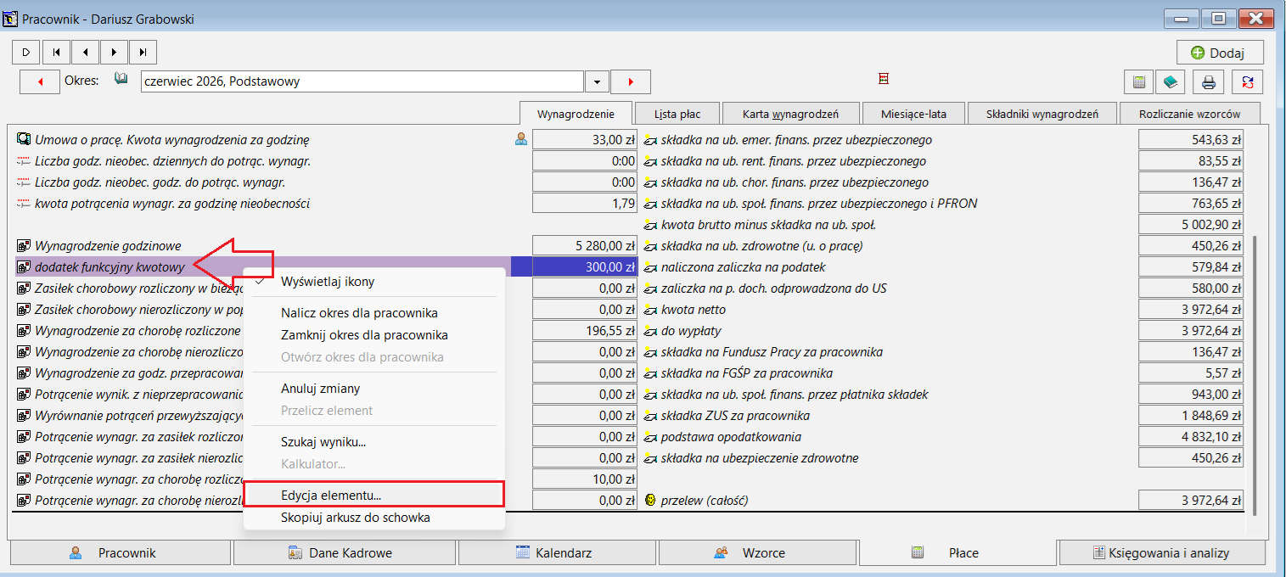This screenshot has height=577, width=1286.
Task: Click the app icon in the title bar
Action: [x=12, y=19]
